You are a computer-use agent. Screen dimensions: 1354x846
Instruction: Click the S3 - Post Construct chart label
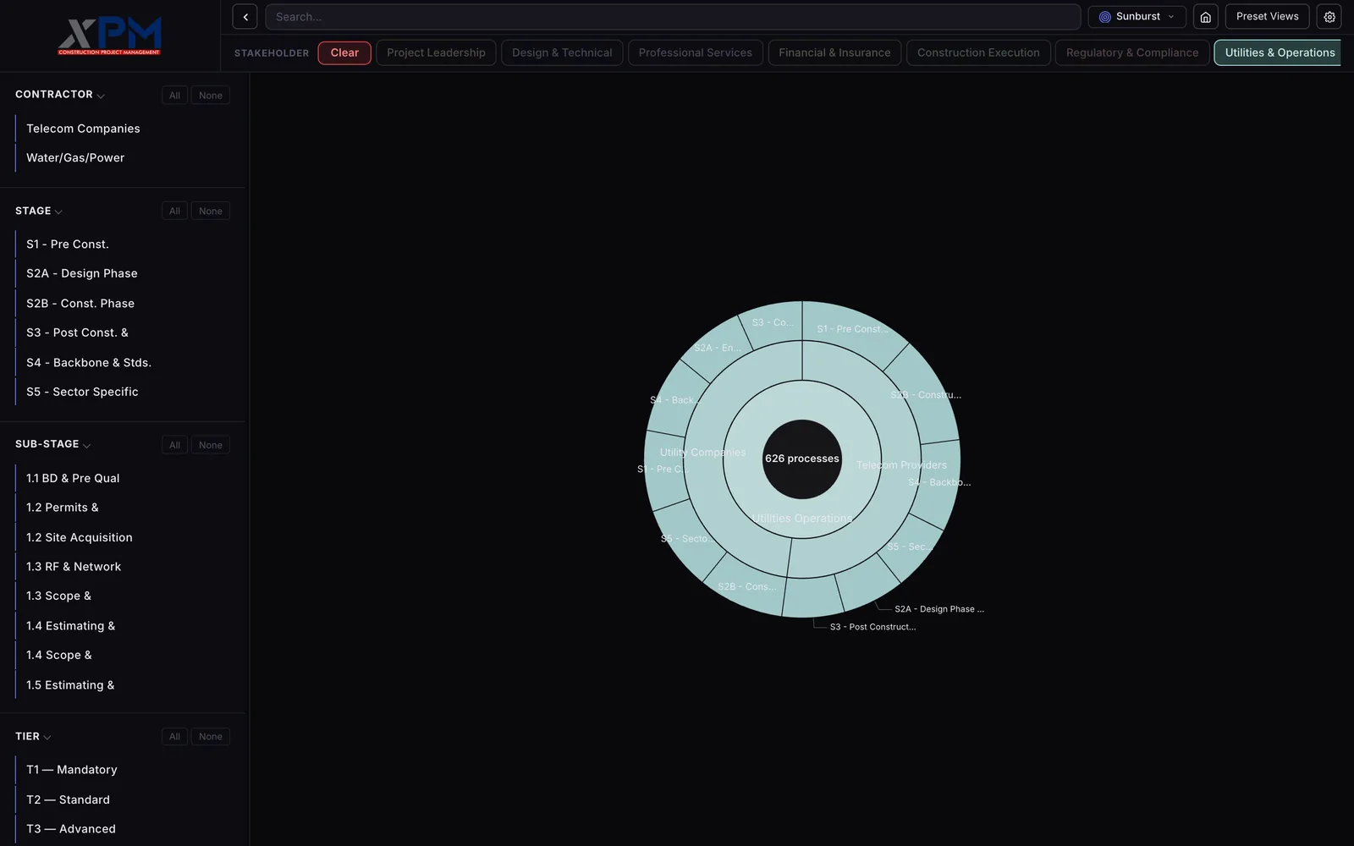pos(872,627)
